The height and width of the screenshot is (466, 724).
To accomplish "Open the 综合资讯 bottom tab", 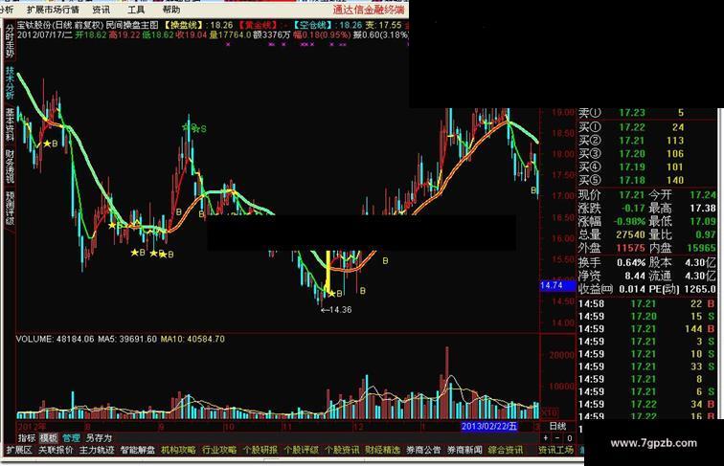I will [x=506, y=450].
